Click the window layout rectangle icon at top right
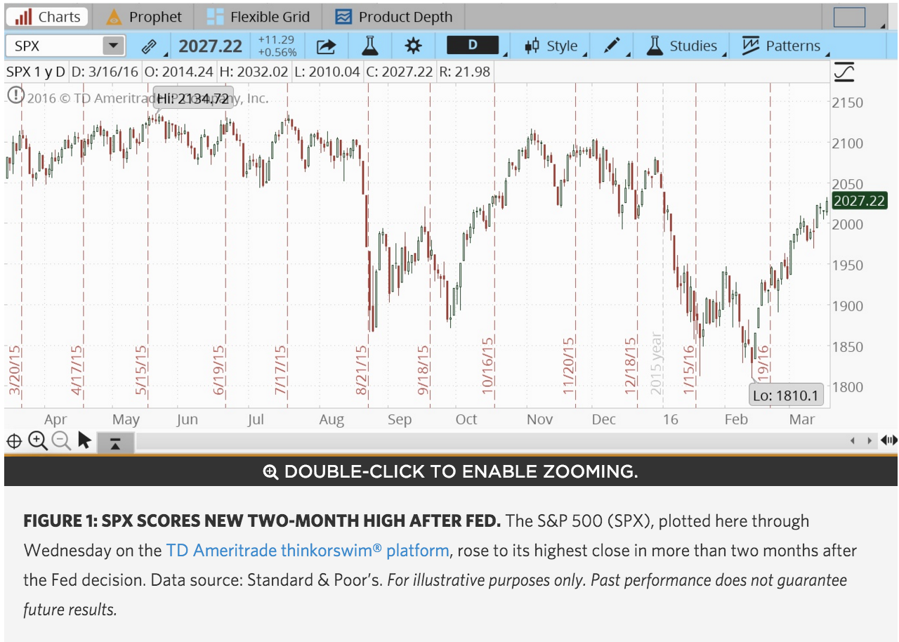Image resolution: width=899 pixels, height=642 pixels. tap(849, 17)
